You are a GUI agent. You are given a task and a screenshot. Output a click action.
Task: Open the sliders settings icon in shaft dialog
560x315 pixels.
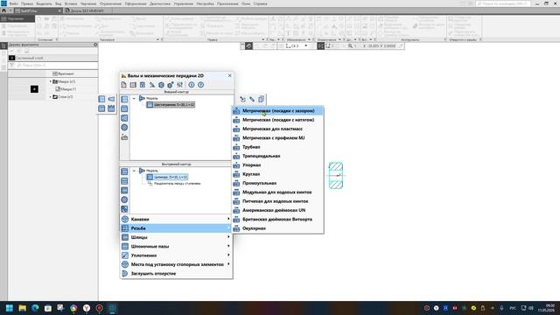180,85
